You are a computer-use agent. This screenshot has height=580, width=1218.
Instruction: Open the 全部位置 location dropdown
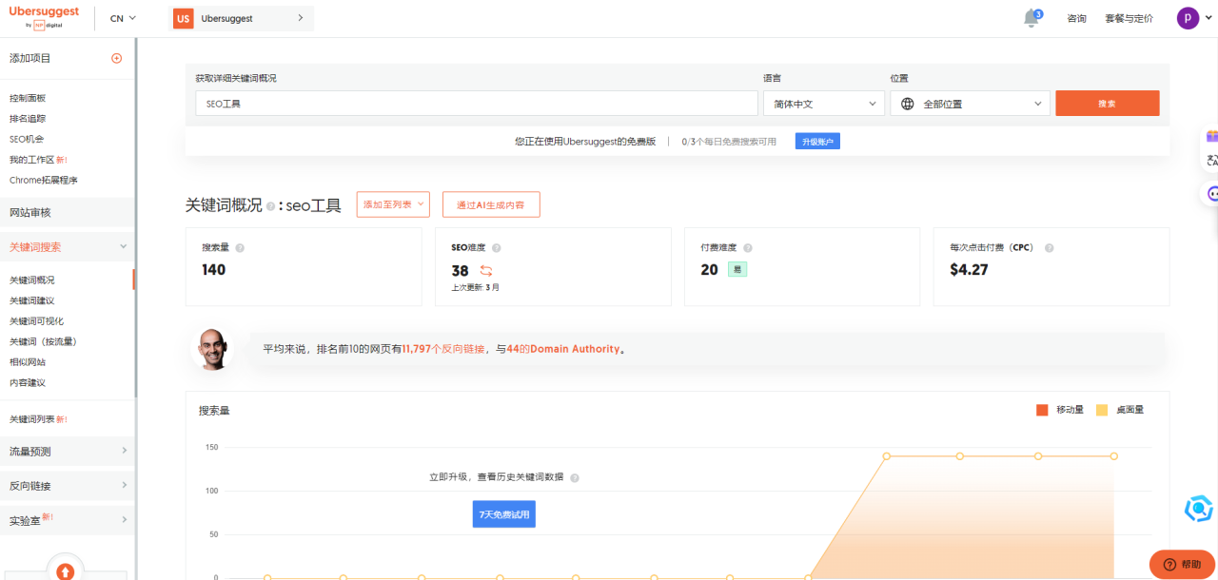(x=971, y=104)
